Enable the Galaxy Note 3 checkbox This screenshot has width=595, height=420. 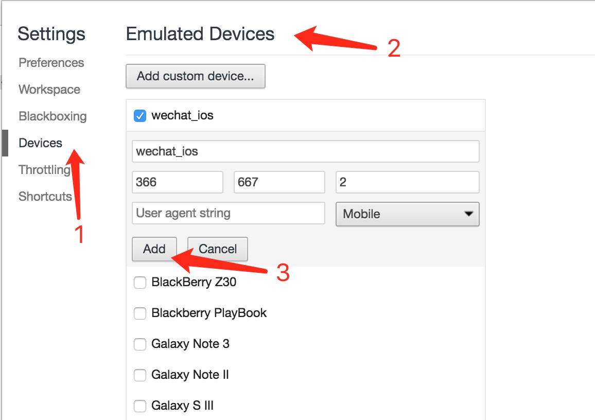[139, 344]
